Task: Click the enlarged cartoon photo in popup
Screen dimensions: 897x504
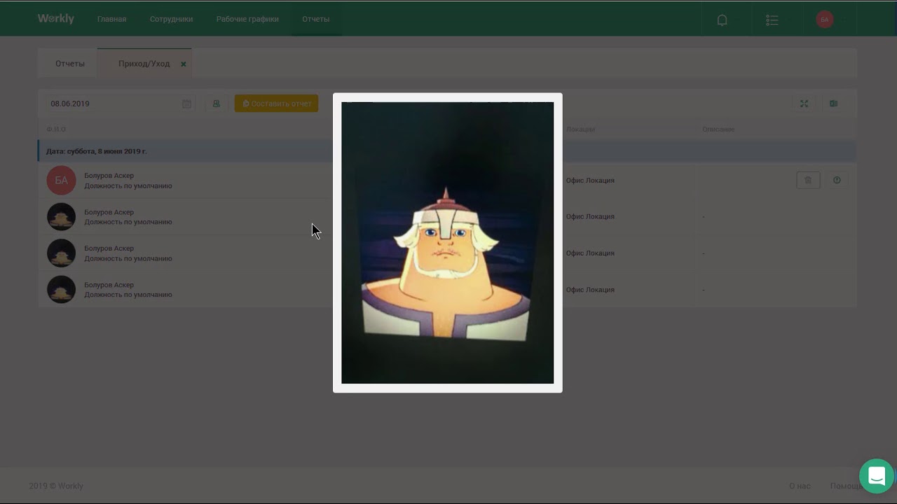Action: 447,243
